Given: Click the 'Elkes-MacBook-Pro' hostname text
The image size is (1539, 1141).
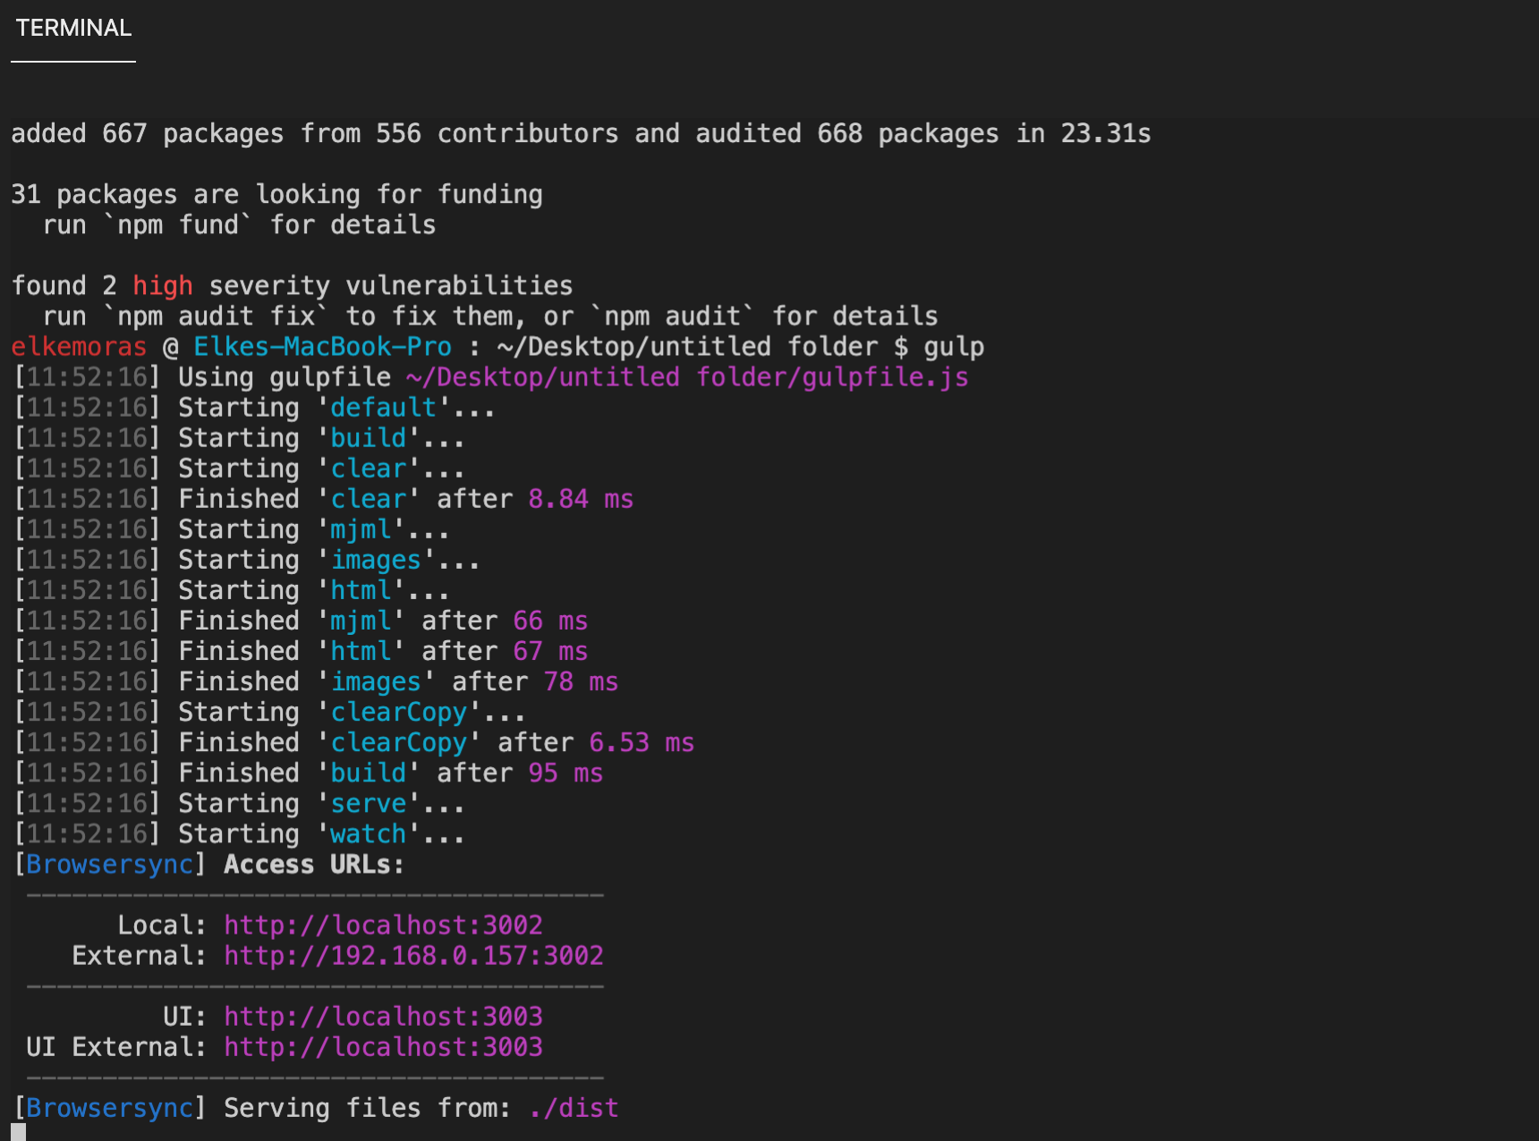Looking at the screenshot, I should tap(323, 347).
